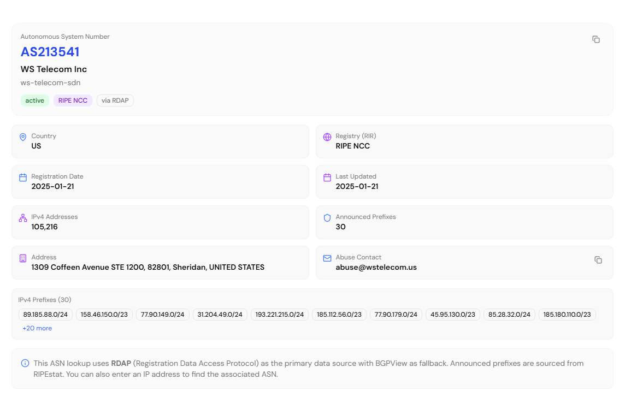This screenshot has height=397, width=625.
Task: Click the Registry globe icon
Action: (327, 137)
